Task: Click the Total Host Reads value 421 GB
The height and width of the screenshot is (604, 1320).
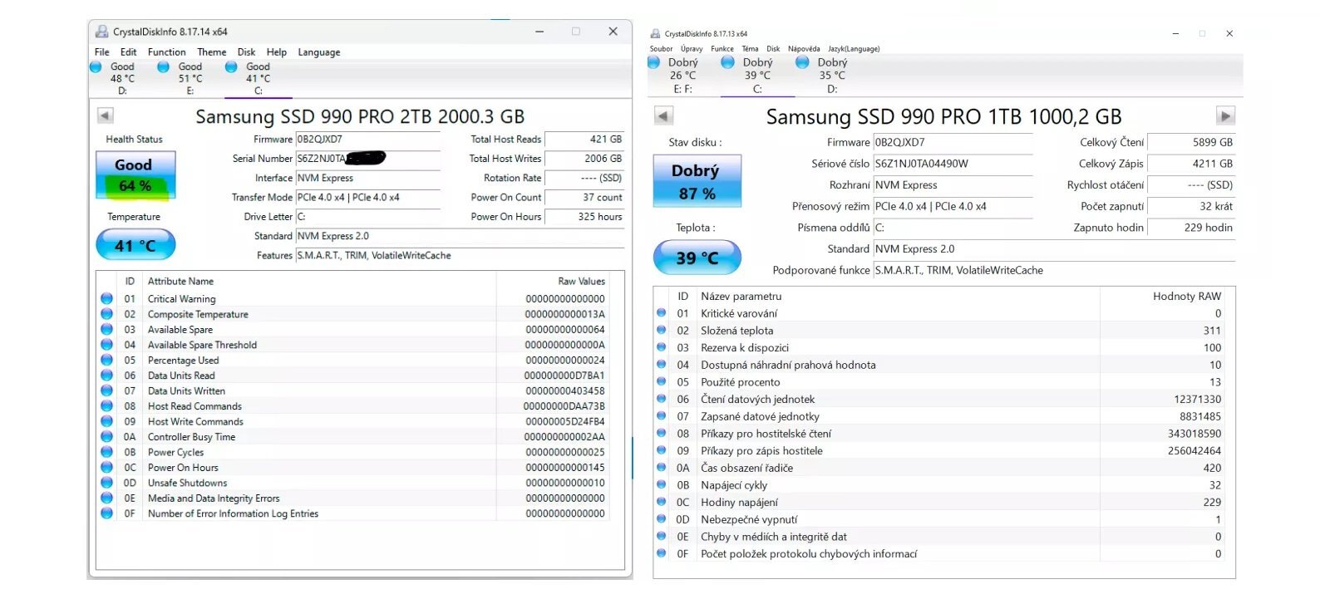Action: [x=584, y=140]
